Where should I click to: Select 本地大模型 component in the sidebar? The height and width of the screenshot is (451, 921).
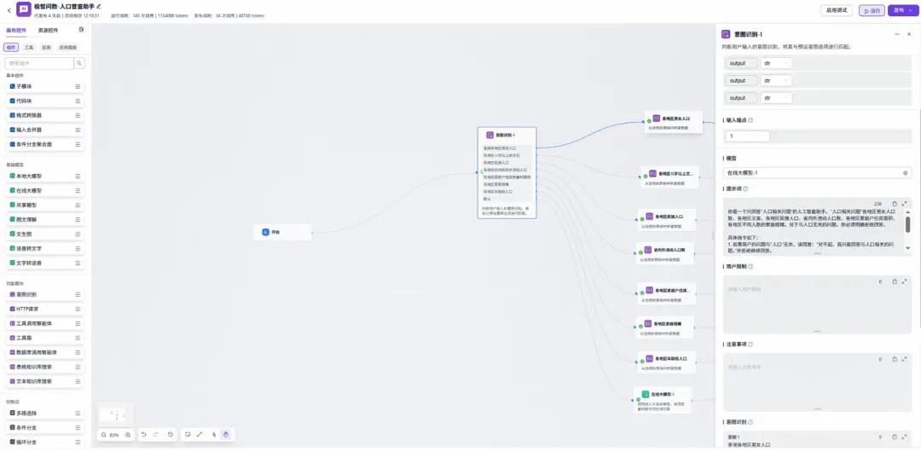44,176
